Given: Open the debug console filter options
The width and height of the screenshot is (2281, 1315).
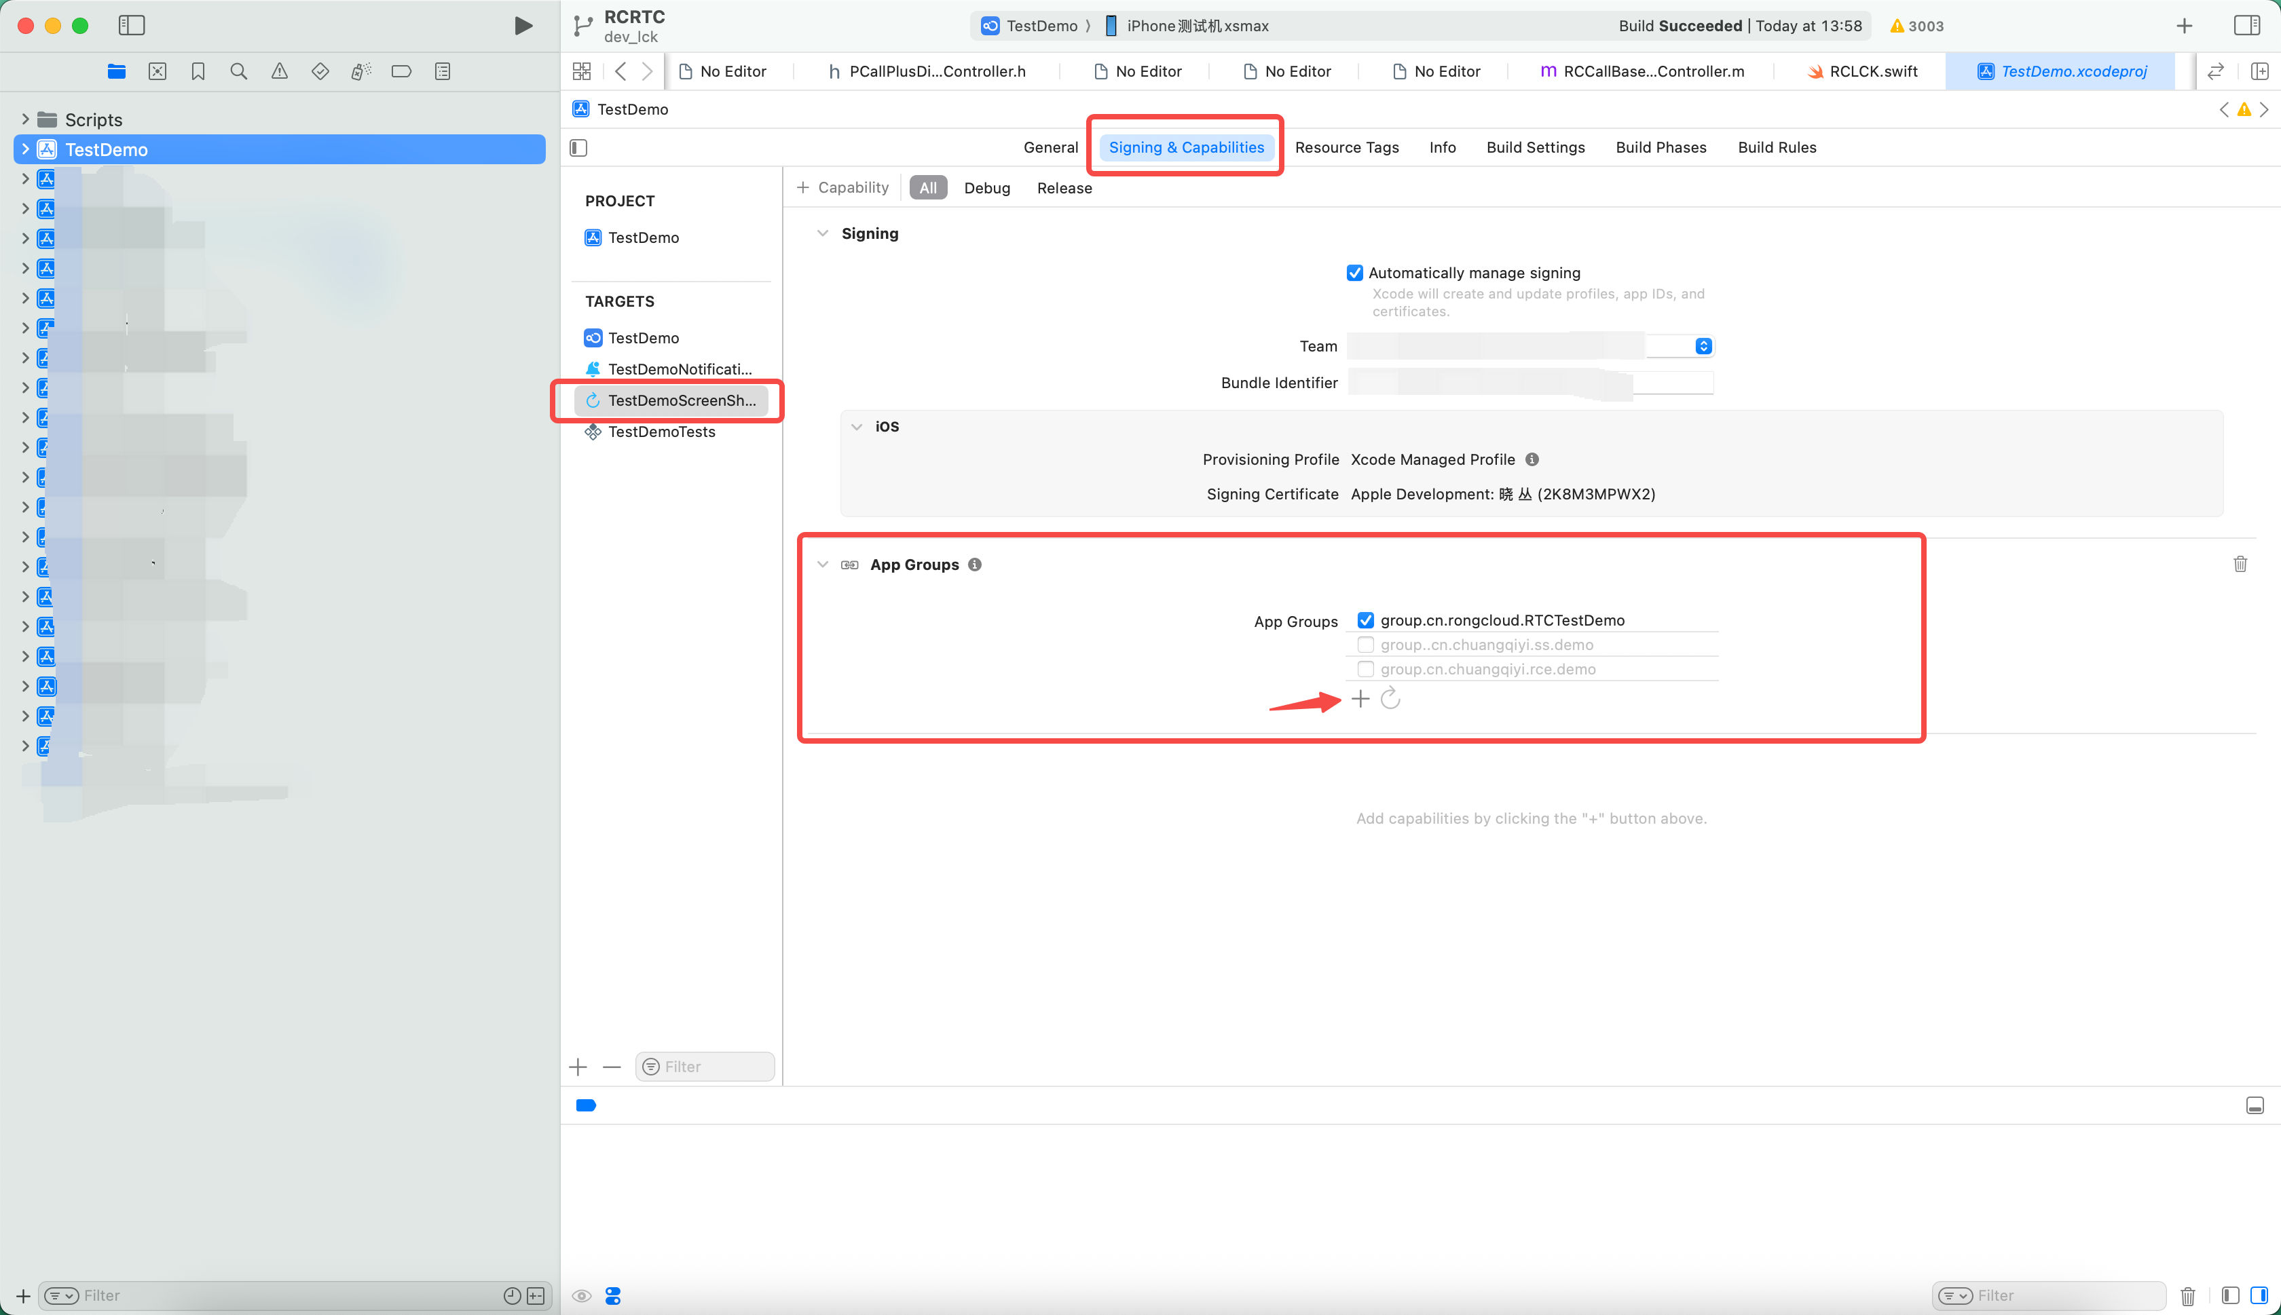Looking at the screenshot, I should [x=1955, y=1295].
